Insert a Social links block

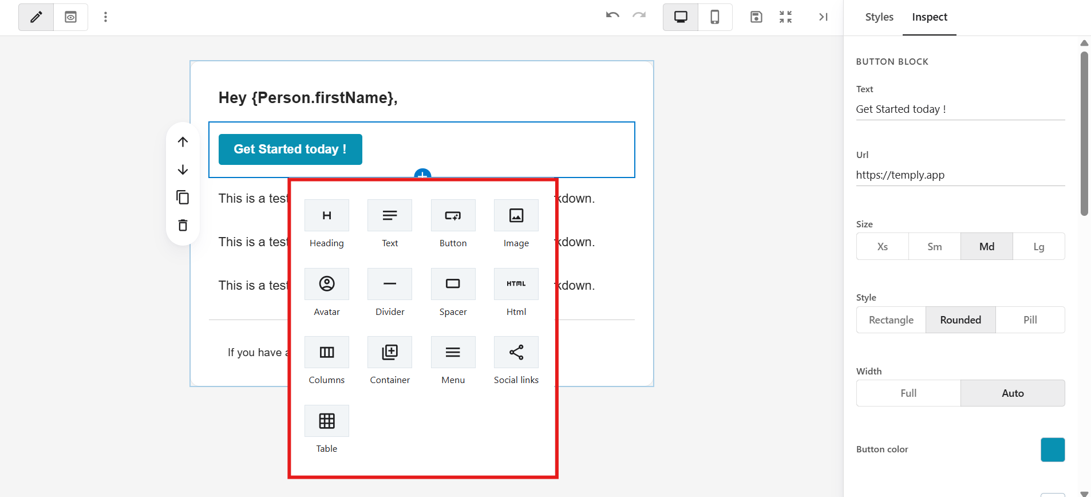[516, 361]
